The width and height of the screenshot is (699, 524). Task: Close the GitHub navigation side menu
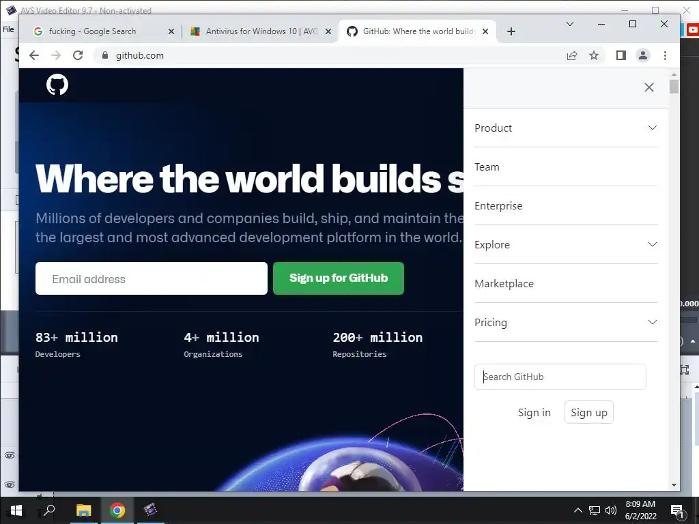coord(649,87)
